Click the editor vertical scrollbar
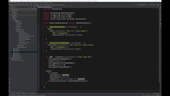This screenshot has width=170, height=96. tap(159, 46)
